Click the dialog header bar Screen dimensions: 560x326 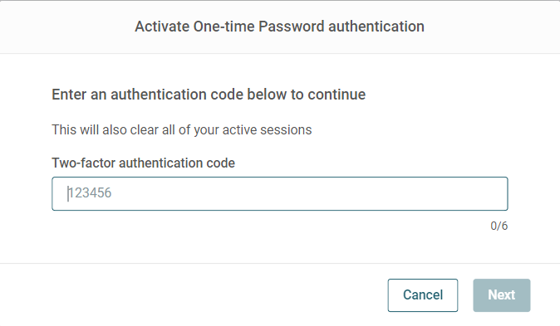pos(280,27)
